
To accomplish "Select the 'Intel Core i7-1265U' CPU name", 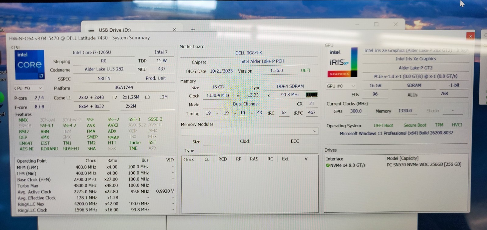I will [92, 52].
